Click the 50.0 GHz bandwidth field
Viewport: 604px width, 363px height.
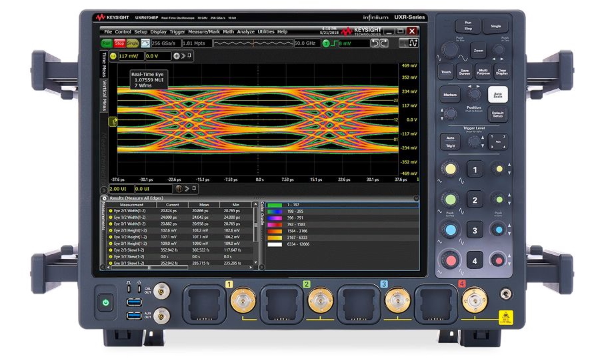click(307, 43)
